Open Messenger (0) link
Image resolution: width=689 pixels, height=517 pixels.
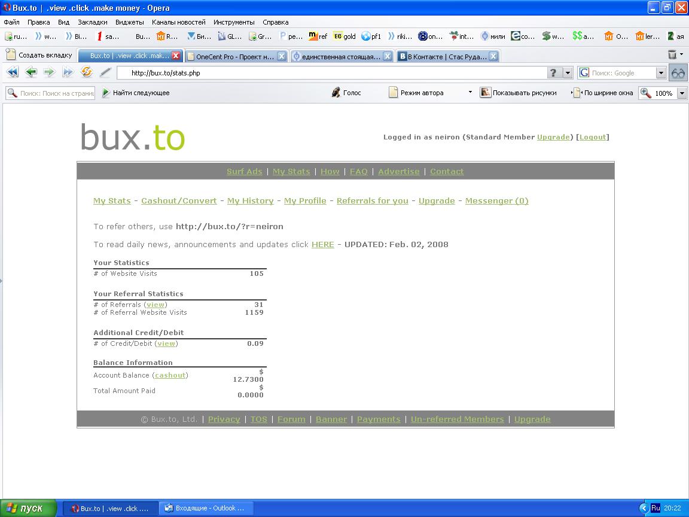[496, 201]
